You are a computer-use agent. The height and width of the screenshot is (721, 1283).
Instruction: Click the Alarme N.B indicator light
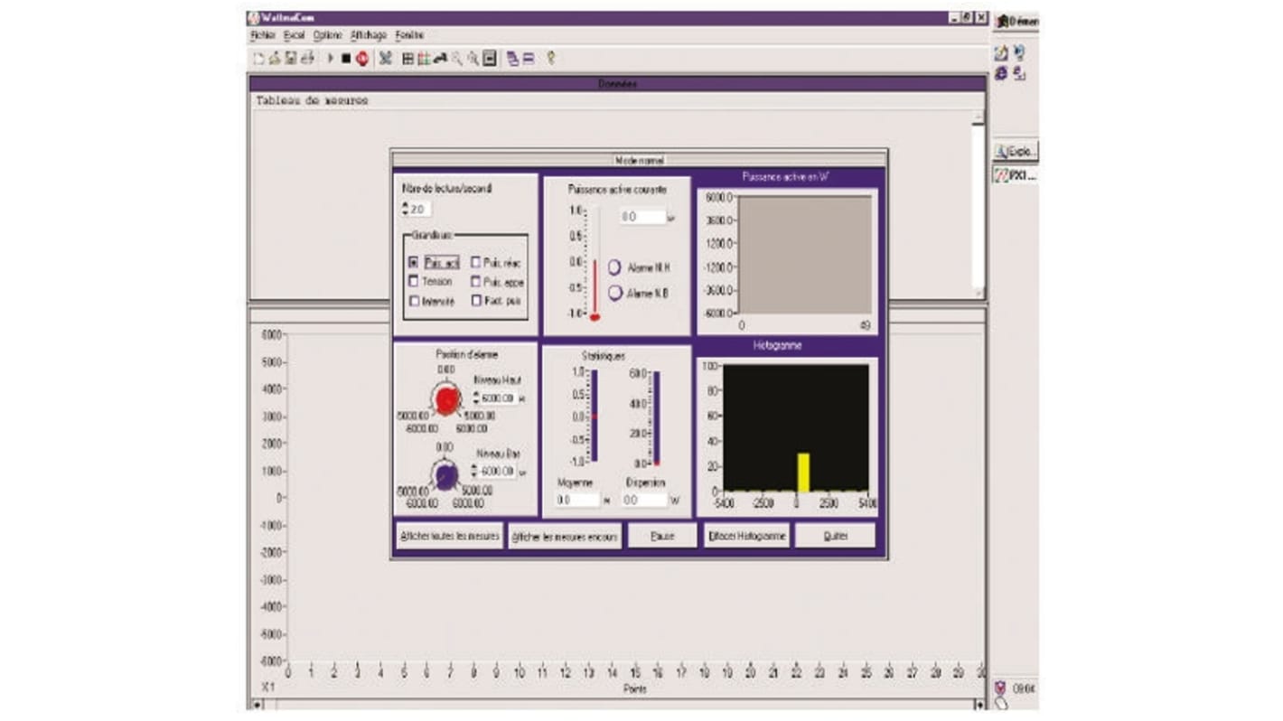point(614,293)
